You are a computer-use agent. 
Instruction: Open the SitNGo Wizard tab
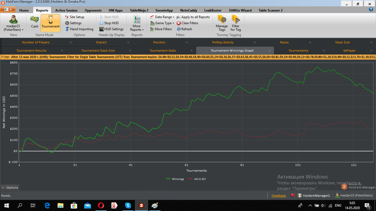click(240, 10)
